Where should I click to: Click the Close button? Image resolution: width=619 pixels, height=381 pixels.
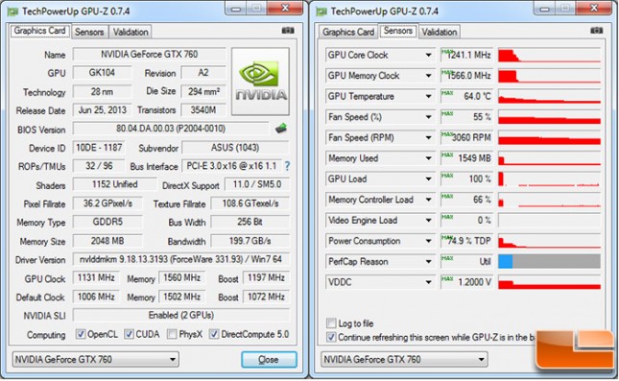pyautogui.click(x=269, y=360)
